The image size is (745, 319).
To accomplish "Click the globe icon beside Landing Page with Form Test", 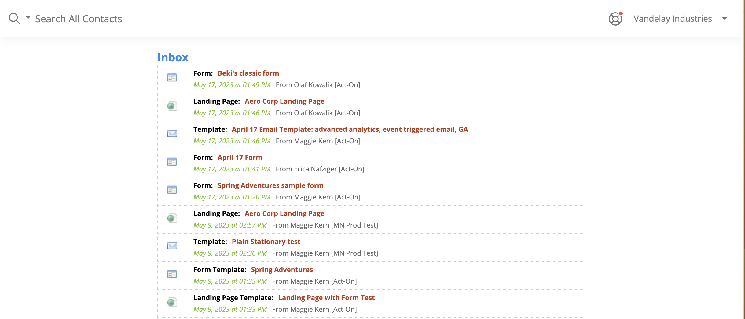I will point(171,302).
